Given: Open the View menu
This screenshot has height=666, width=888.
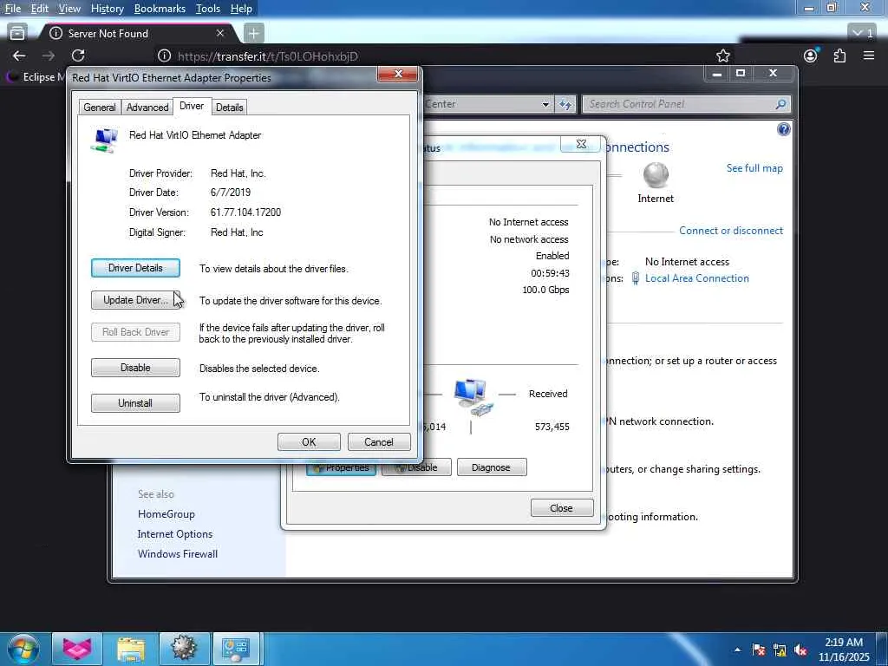Looking at the screenshot, I should [69, 9].
